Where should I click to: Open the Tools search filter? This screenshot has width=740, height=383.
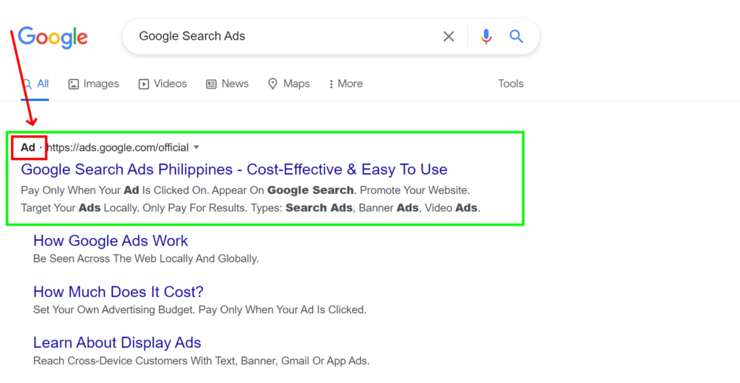(511, 84)
